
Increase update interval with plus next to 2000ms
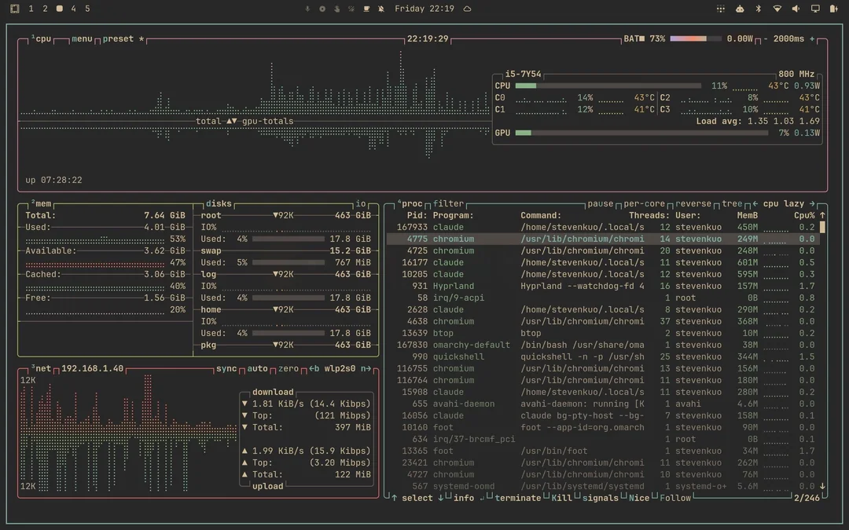pyautogui.click(x=812, y=39)
